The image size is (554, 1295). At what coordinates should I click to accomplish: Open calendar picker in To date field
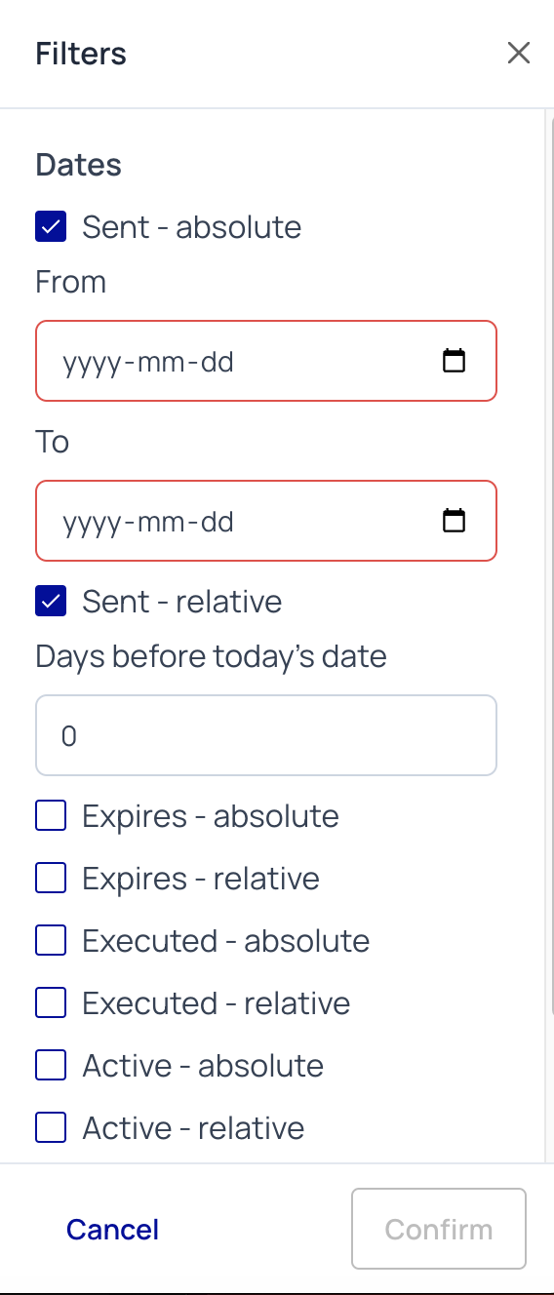(454, 521)
